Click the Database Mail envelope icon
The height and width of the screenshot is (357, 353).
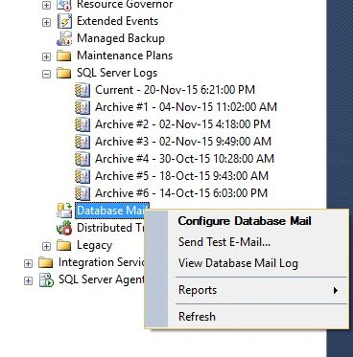[x=64, y=211]
